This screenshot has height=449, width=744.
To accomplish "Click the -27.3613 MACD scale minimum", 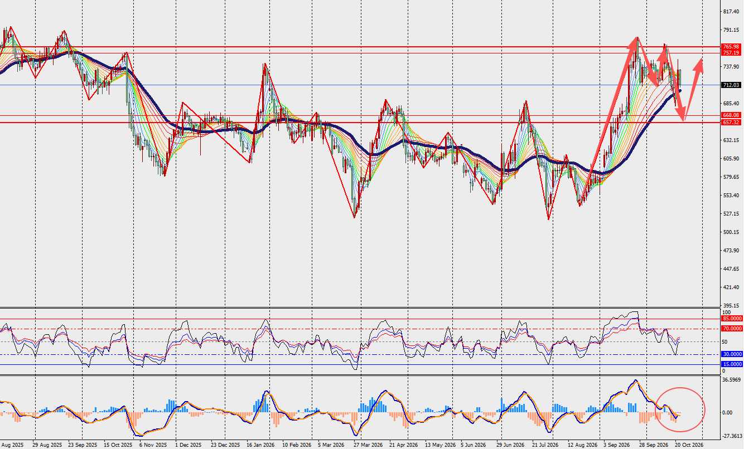I will (731, 437).
